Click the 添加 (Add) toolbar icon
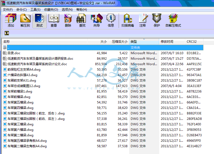The image size is (214, 154). coord(11,18)
